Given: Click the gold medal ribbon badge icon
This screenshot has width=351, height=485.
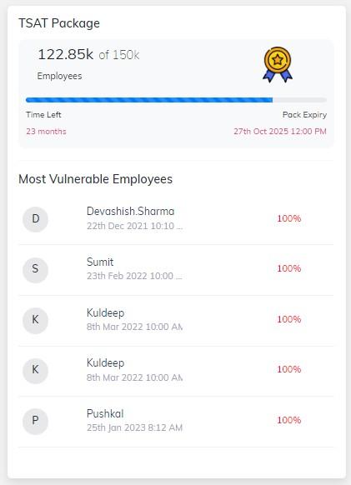Looking at the screenshot, I should (x=278, y=65).
